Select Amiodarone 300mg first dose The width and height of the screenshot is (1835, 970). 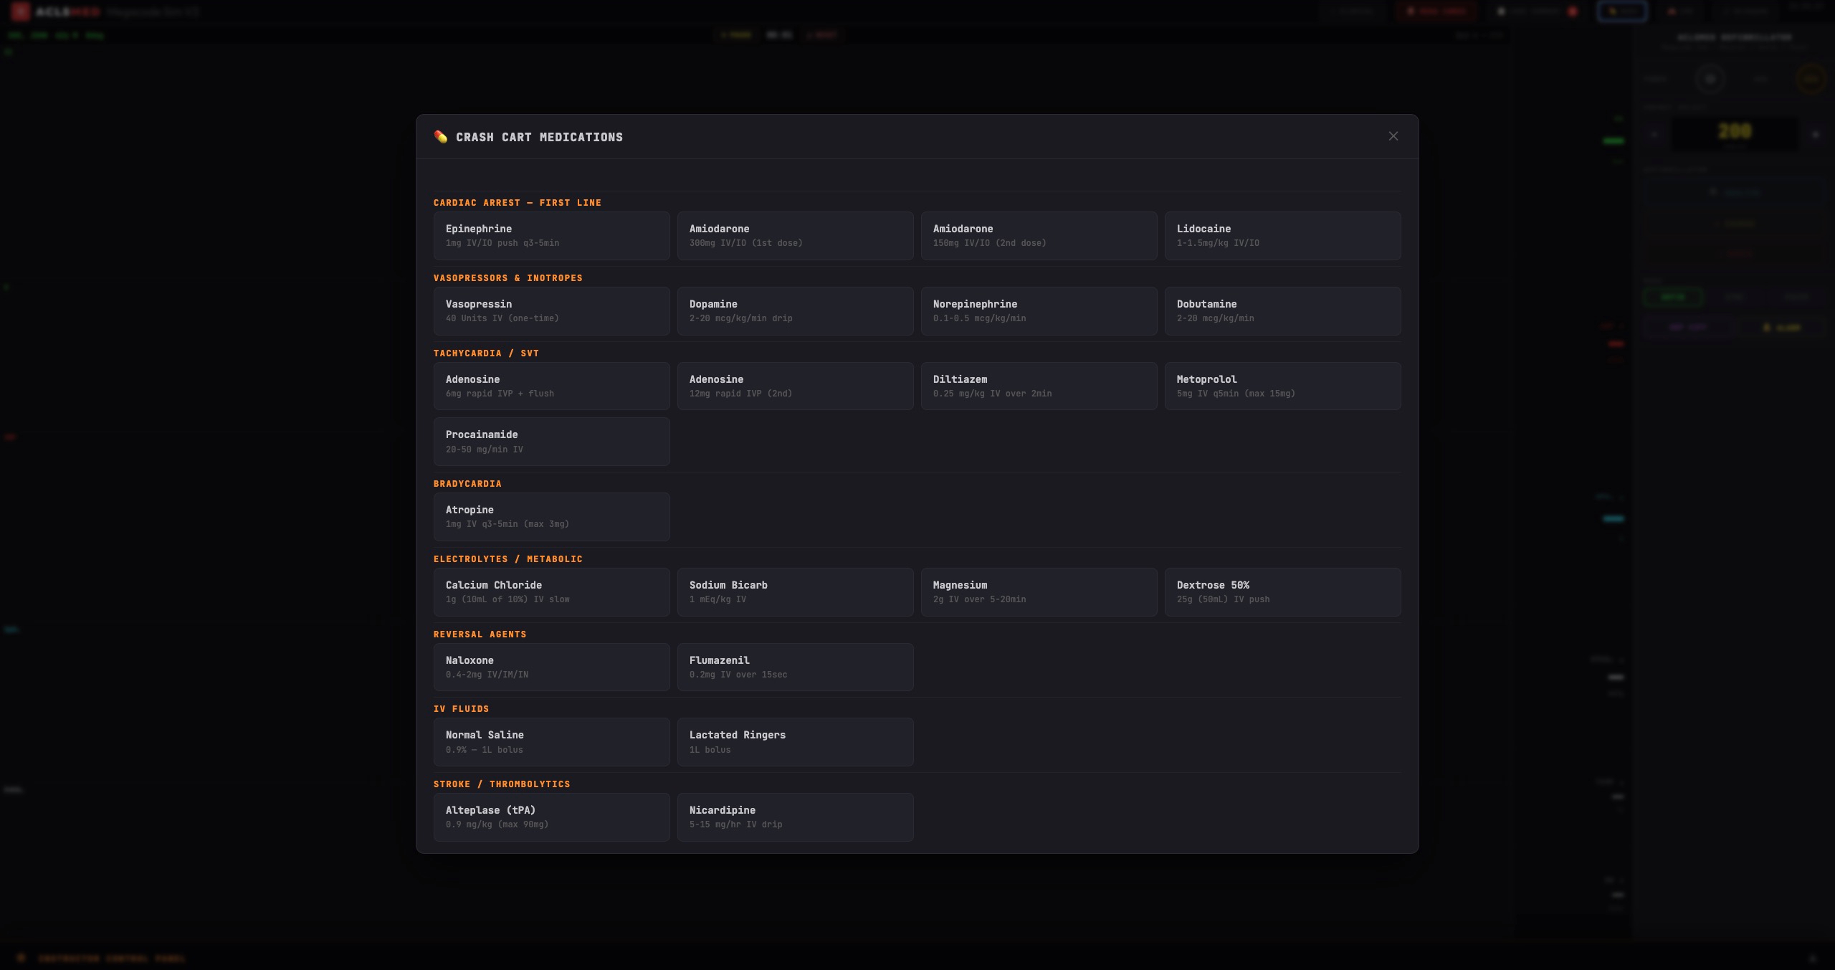click(795, 235)
